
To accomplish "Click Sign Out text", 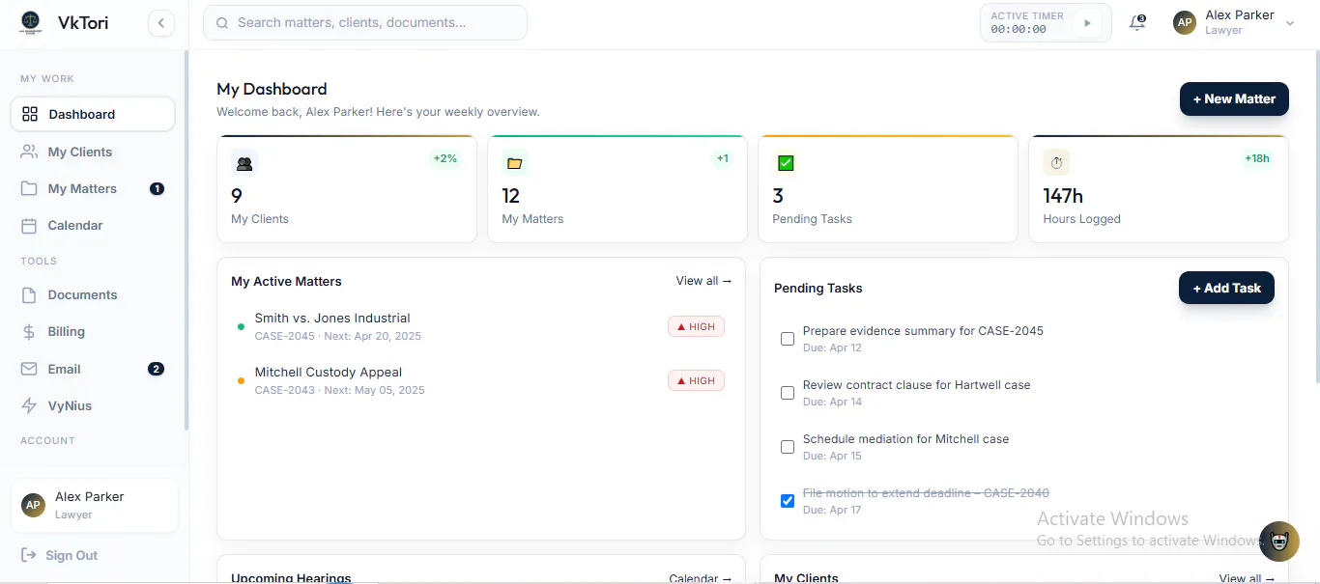I will (72, 555).
